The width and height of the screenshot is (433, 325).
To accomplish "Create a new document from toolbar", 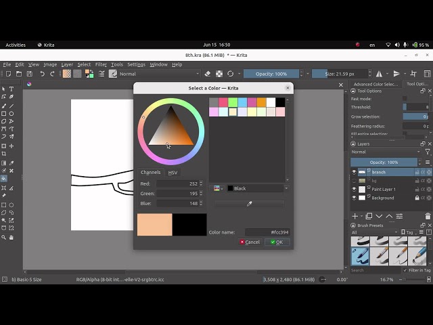I will (x=9, y=74).
